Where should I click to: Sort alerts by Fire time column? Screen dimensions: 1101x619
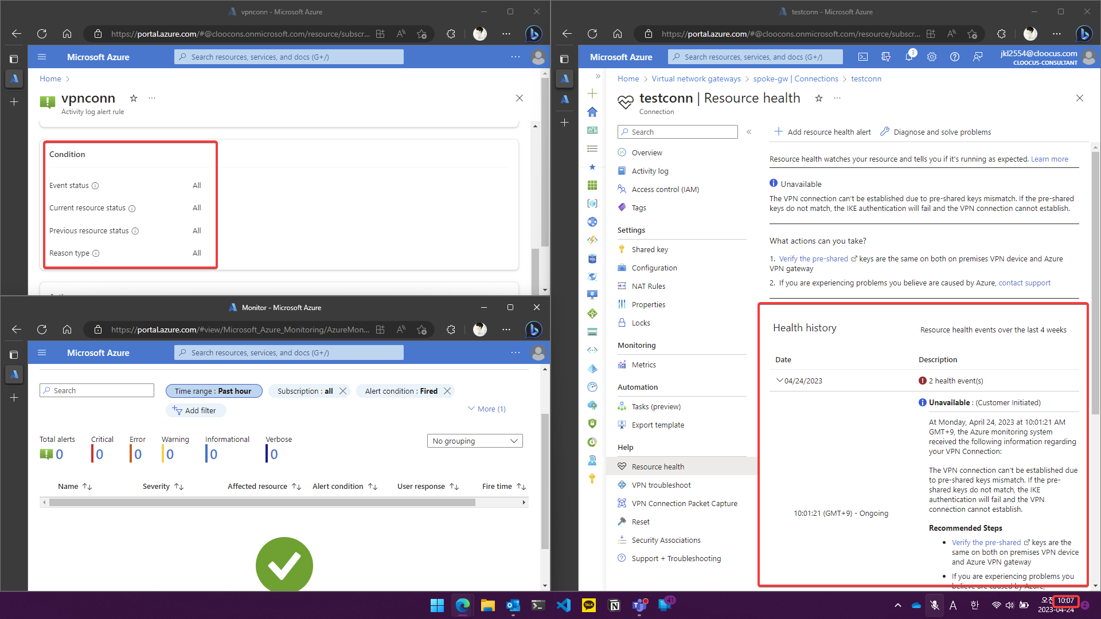pos(503,486)
